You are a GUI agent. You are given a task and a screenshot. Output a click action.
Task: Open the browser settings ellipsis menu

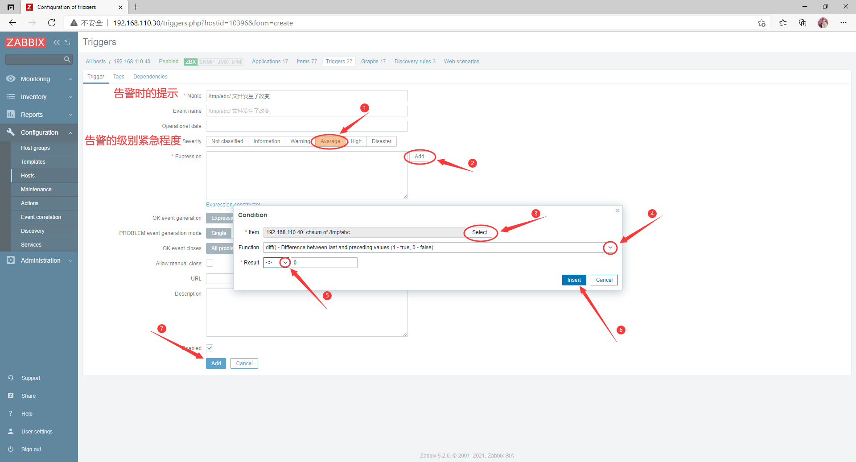[844, 23]
